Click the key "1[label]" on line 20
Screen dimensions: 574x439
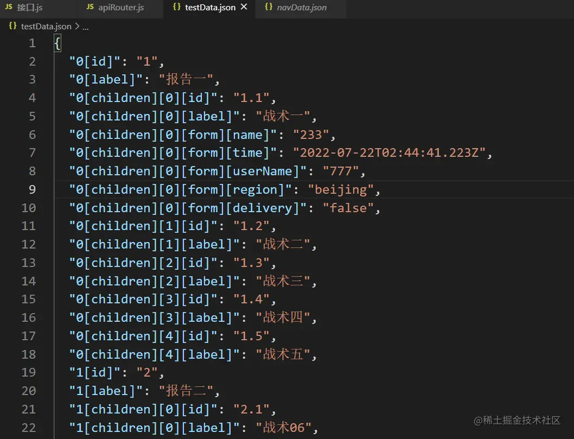click(106, 391)
